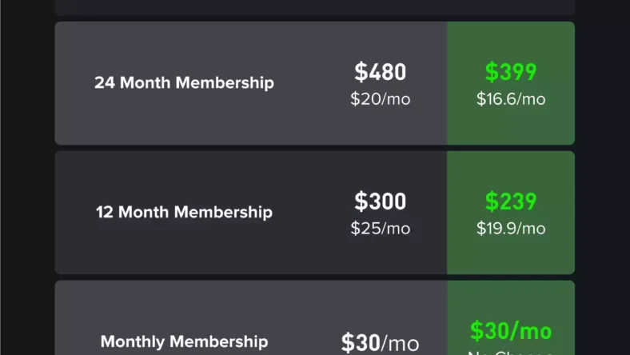The height and width of the screenshot is (355, 630).
Task: Click the $300 original price
Action: (381, 201)
